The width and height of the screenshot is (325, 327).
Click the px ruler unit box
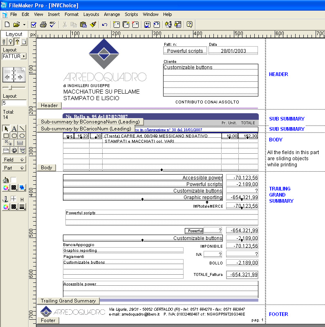click(33, 34)
